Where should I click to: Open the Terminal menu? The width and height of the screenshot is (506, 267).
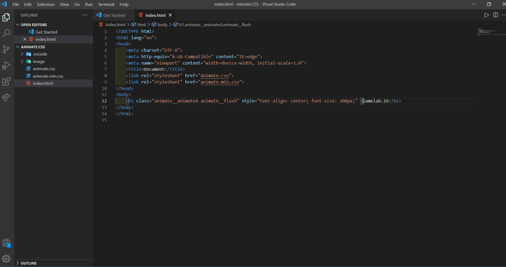point(106,4)
